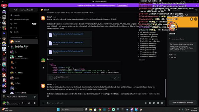Deafen audio with headphones icon
The image size is (199, 112).
coord(29,103)
